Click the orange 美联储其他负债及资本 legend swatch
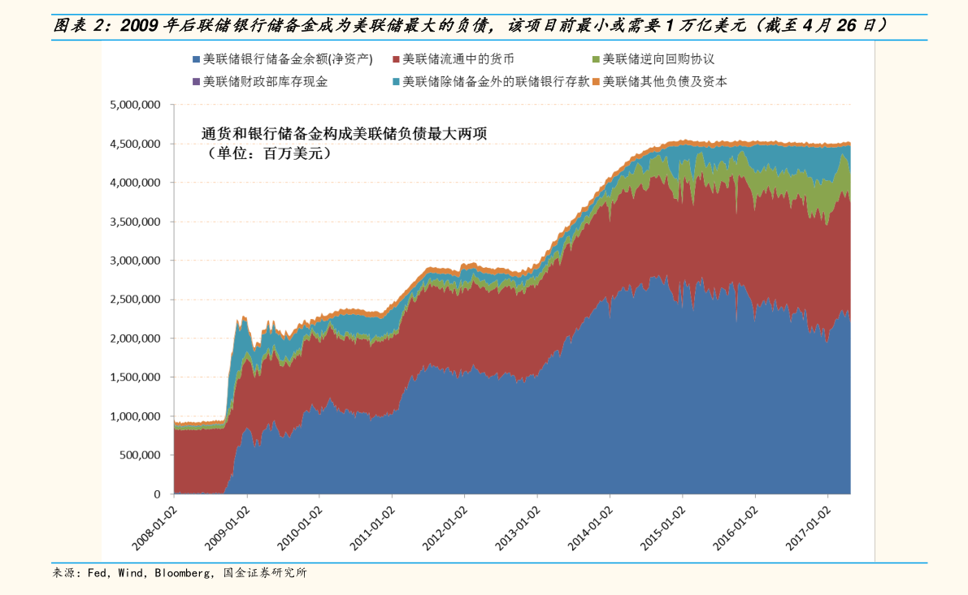Image resolution: width=968 pixels, height=595 pixels. pyautogui.click(x=596, y=82)
